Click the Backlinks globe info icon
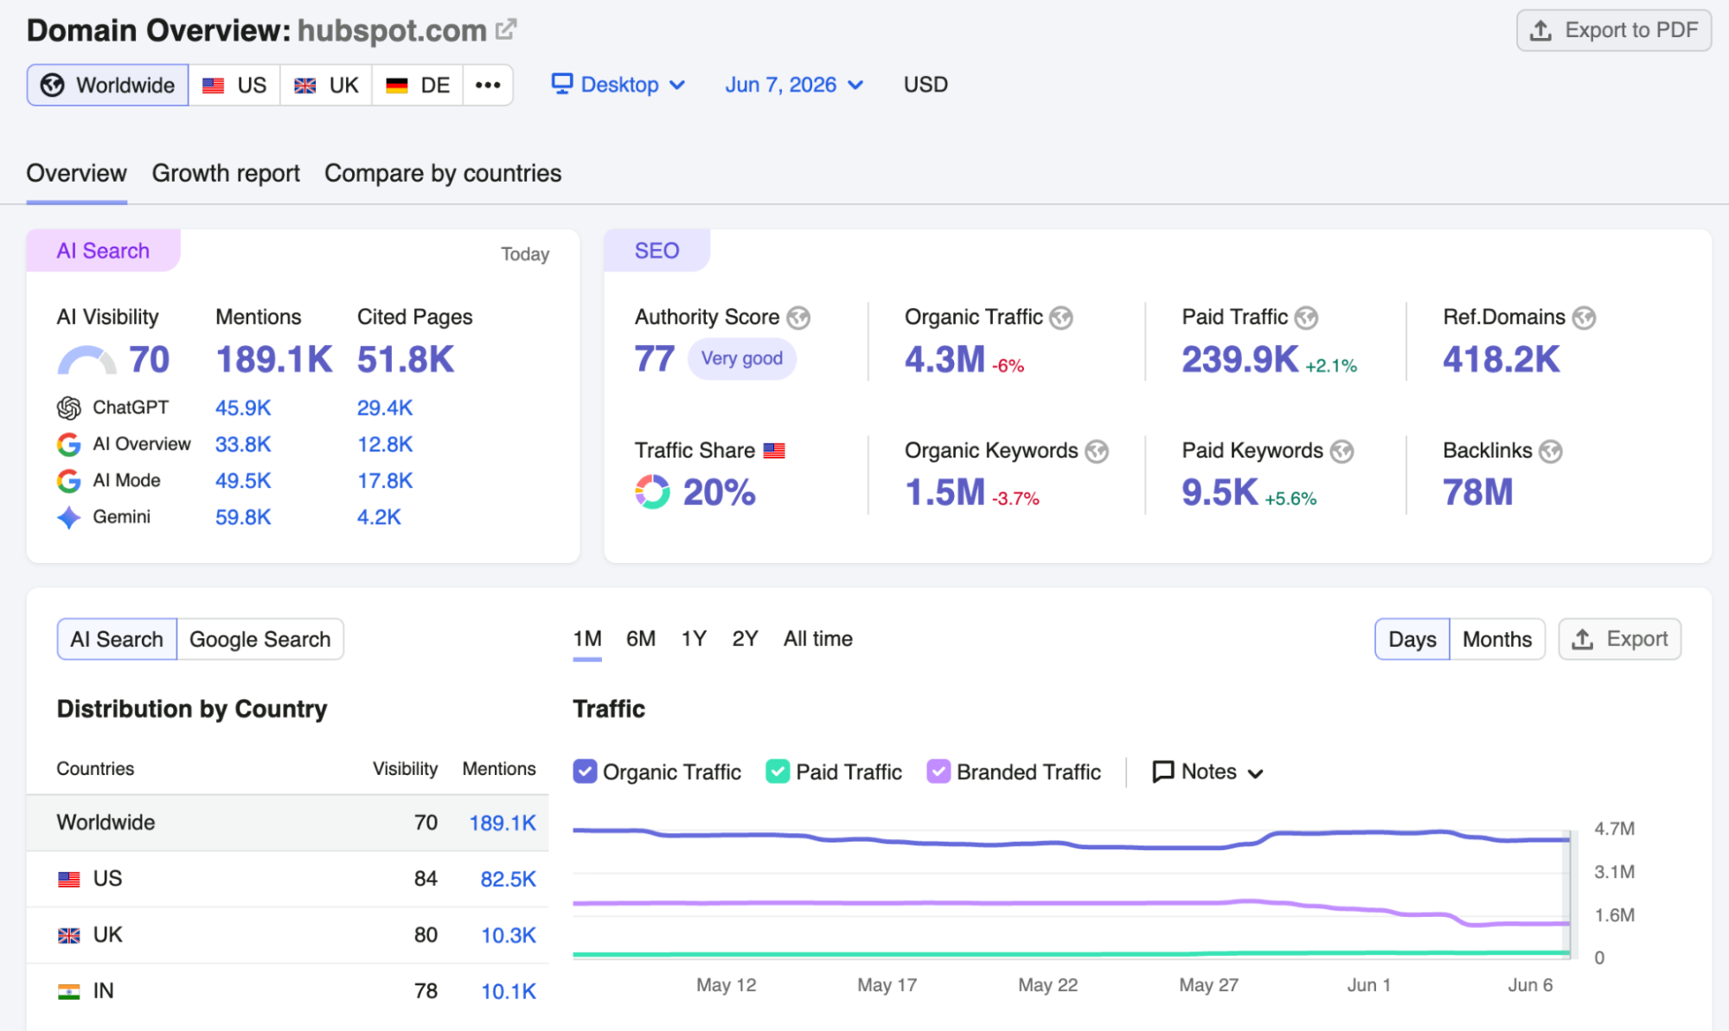The height and width of the screenshot is (1031, 1729). (1551, 451)
